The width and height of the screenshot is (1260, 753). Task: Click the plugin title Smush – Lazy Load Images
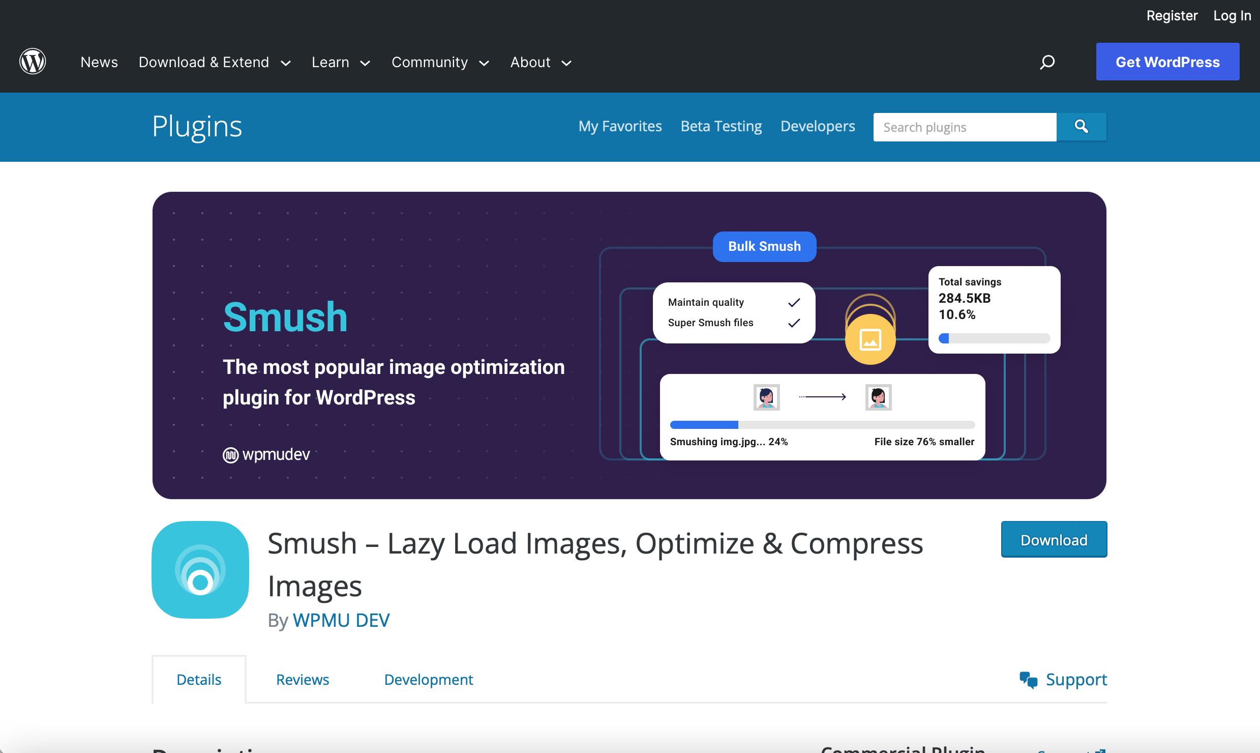pos(595,564)
